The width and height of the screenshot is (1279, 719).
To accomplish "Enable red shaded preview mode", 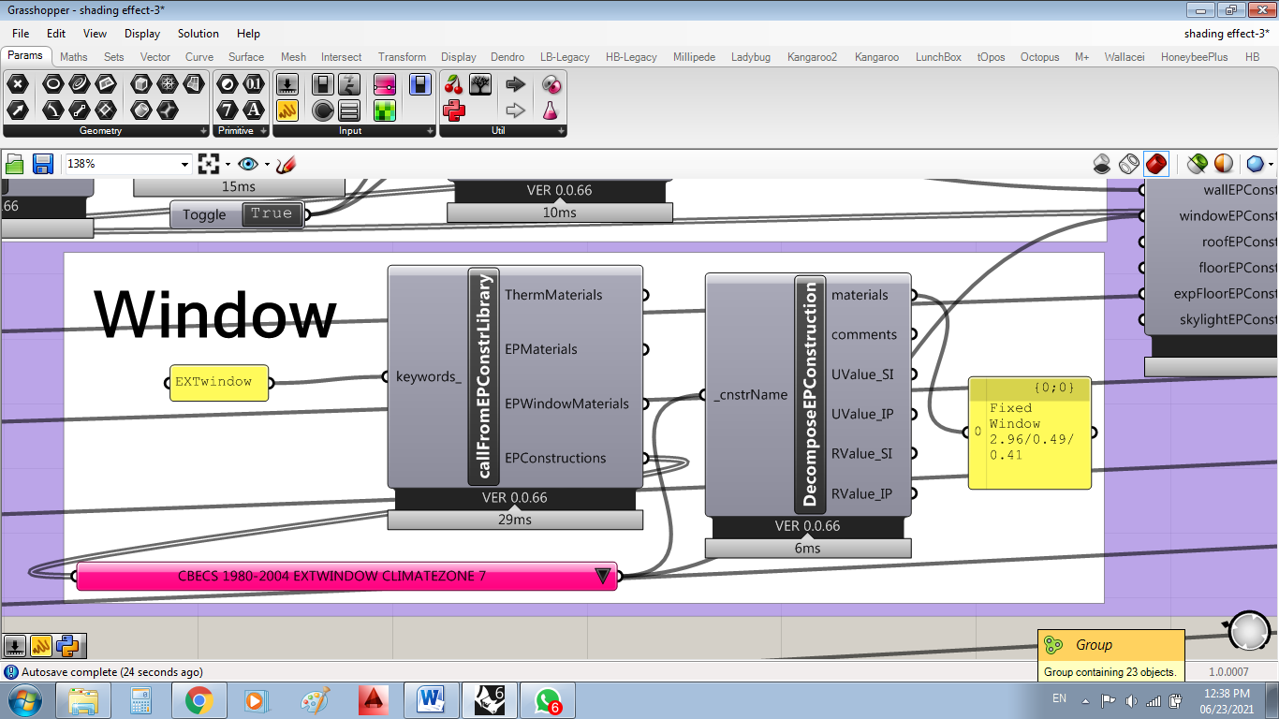I will point(1156,164).
